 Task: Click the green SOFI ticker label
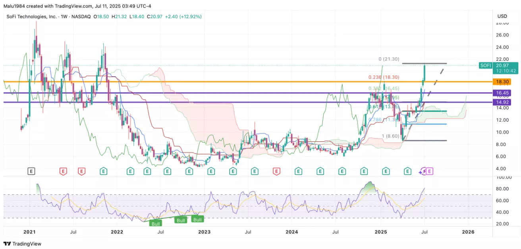tap(485, 66)
